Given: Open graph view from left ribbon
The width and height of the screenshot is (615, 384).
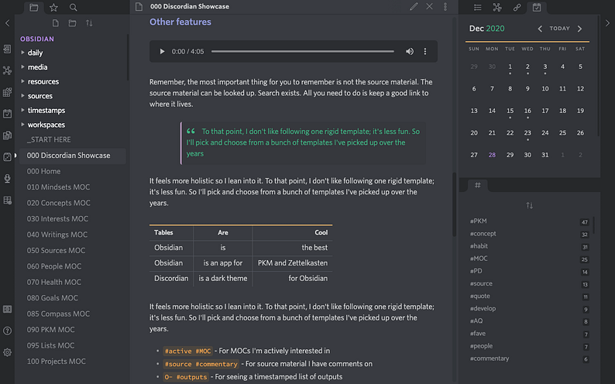Looking at the screenshot, I should pyautogui.click(x=7, y=70).
